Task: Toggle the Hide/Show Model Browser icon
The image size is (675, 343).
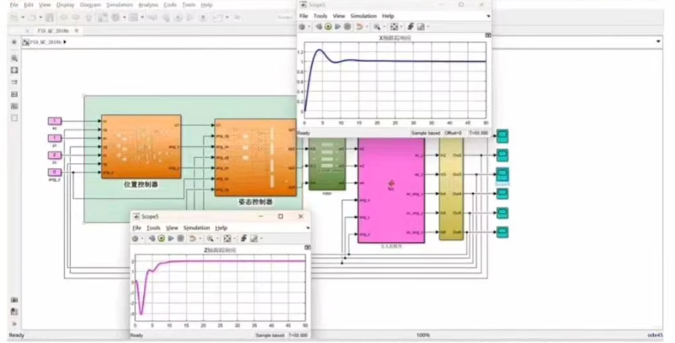Action: (14, 42)
